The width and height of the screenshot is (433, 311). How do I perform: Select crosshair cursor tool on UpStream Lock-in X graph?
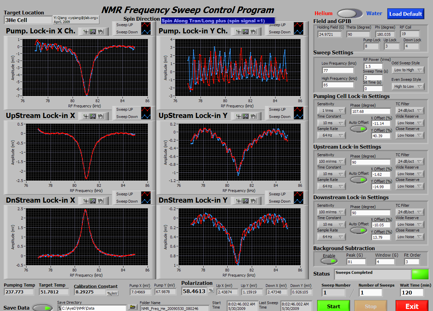pyautogui.click(x=86, y=116)
